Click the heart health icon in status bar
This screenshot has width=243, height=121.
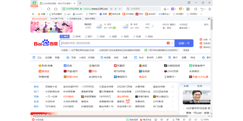coord(162,119)
